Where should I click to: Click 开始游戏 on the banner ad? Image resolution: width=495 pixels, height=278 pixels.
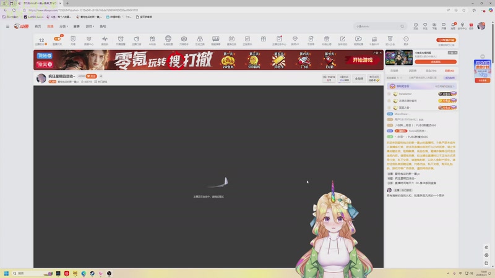[x=363, y=60]
